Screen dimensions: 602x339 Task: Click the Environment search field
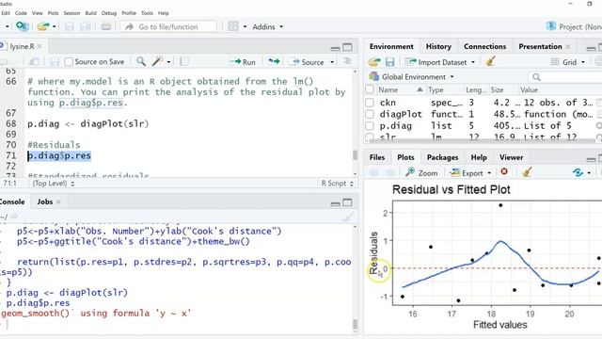pyautogui.click(x=565, y=77)
